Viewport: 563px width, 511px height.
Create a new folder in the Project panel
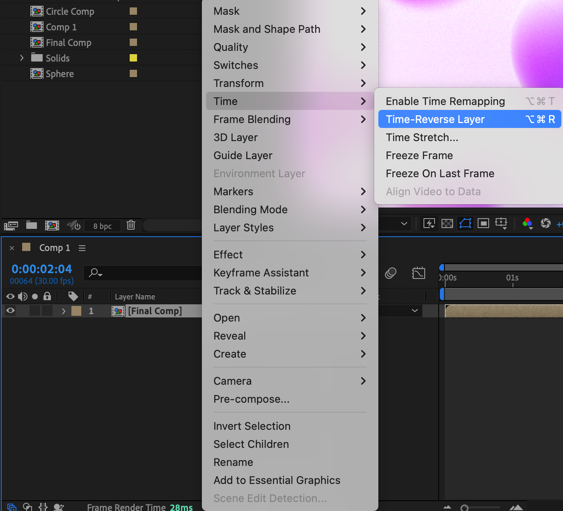pyautogui.click(x=32, y=225)
